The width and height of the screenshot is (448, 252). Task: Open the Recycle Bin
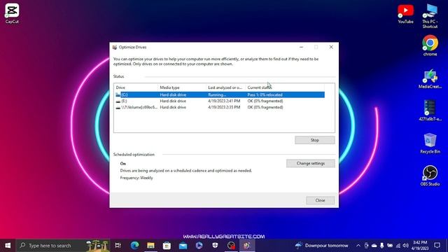(430, 143)
